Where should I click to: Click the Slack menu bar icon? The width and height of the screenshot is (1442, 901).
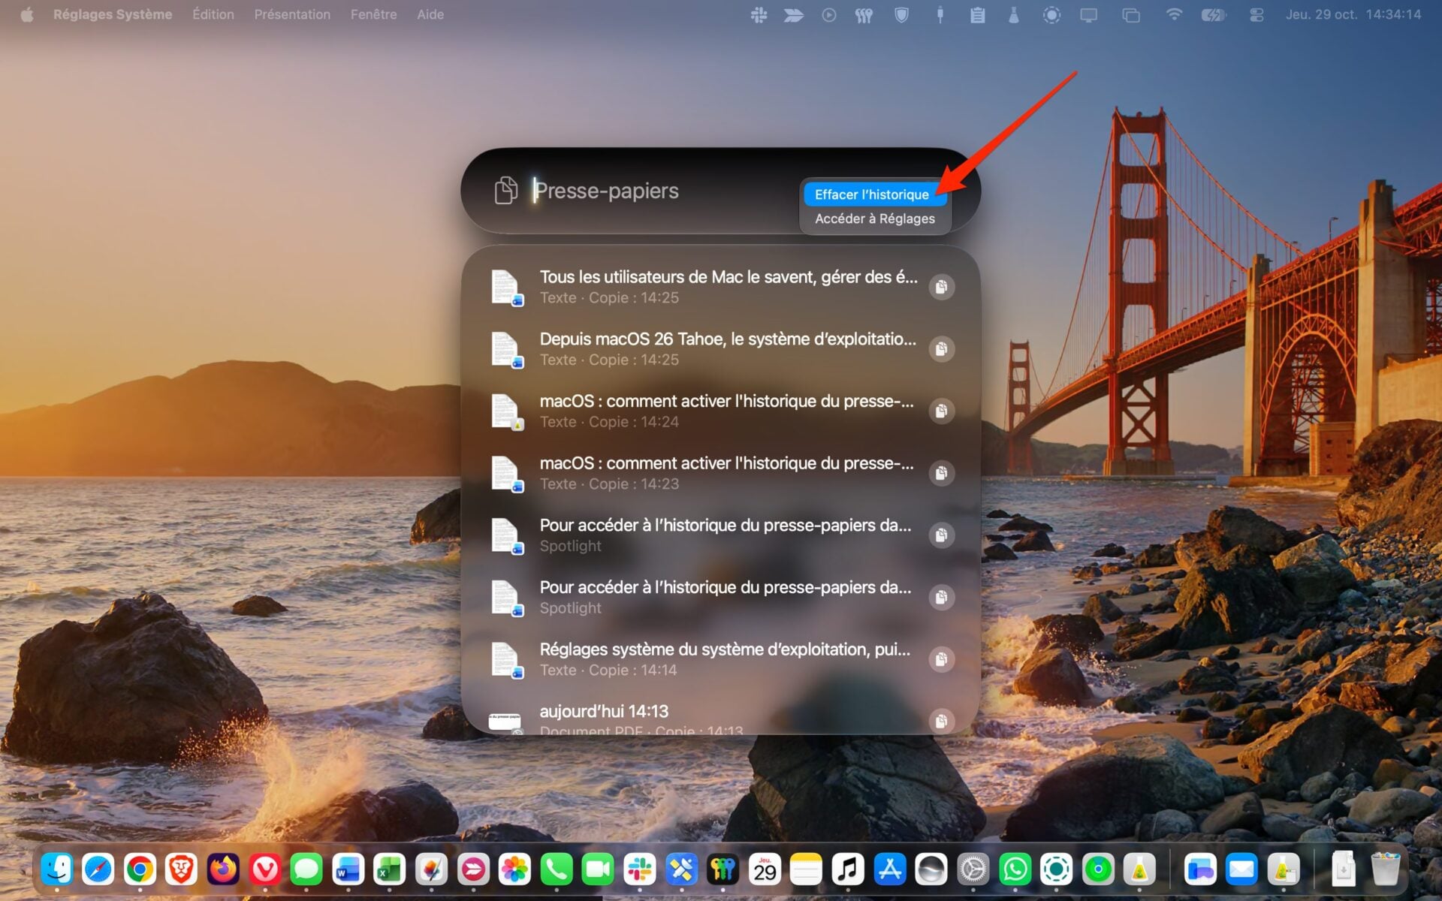point(759,14)
